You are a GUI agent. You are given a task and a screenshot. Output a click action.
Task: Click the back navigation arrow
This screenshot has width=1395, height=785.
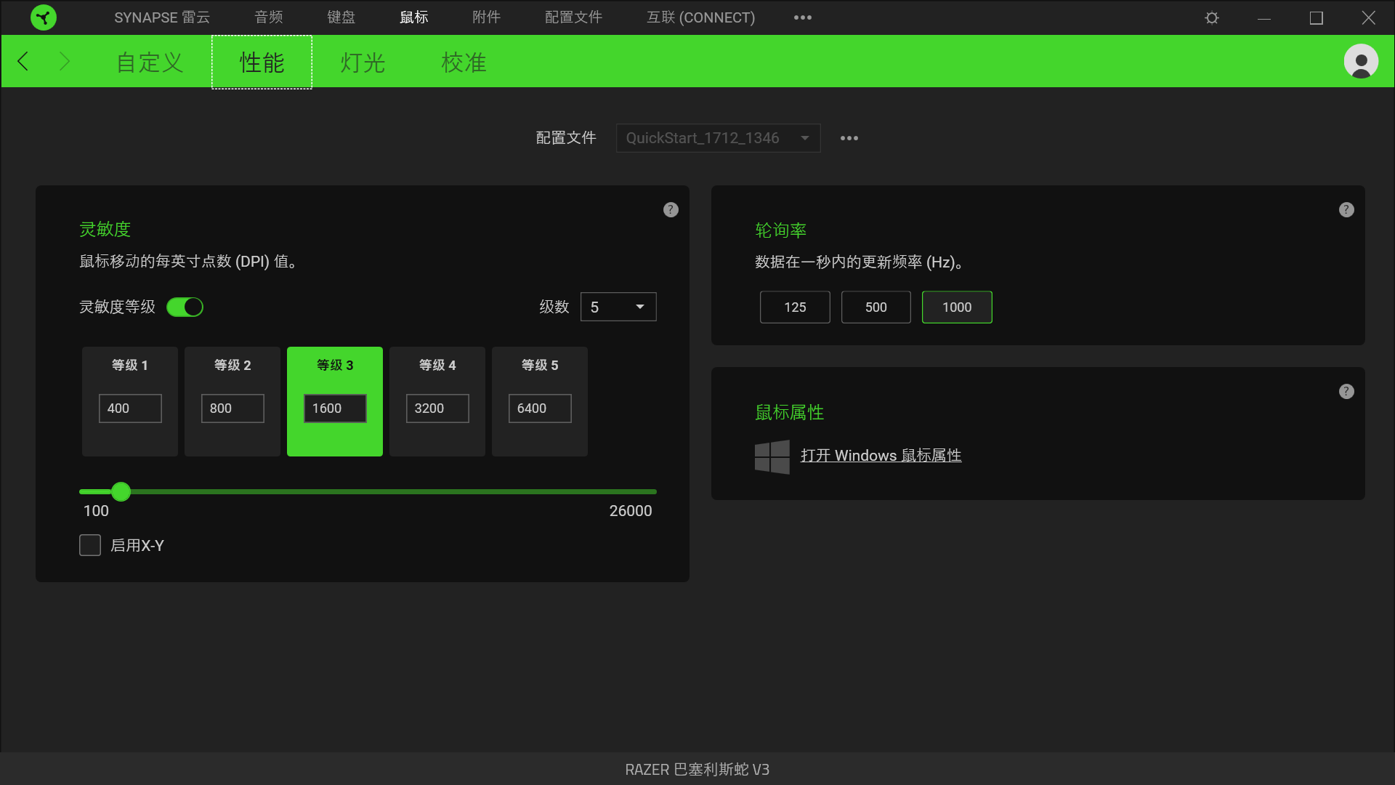click(x=22, y=61)
